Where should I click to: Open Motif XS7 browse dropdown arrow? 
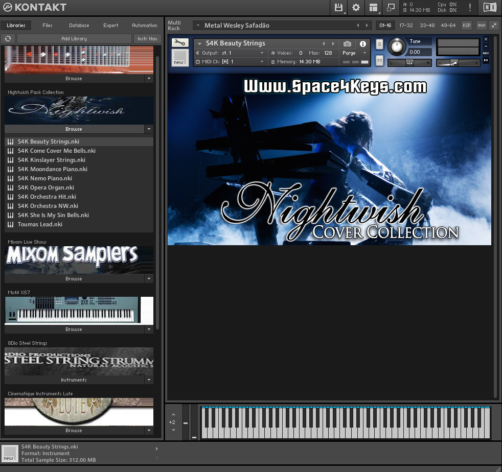pos(149,329)
